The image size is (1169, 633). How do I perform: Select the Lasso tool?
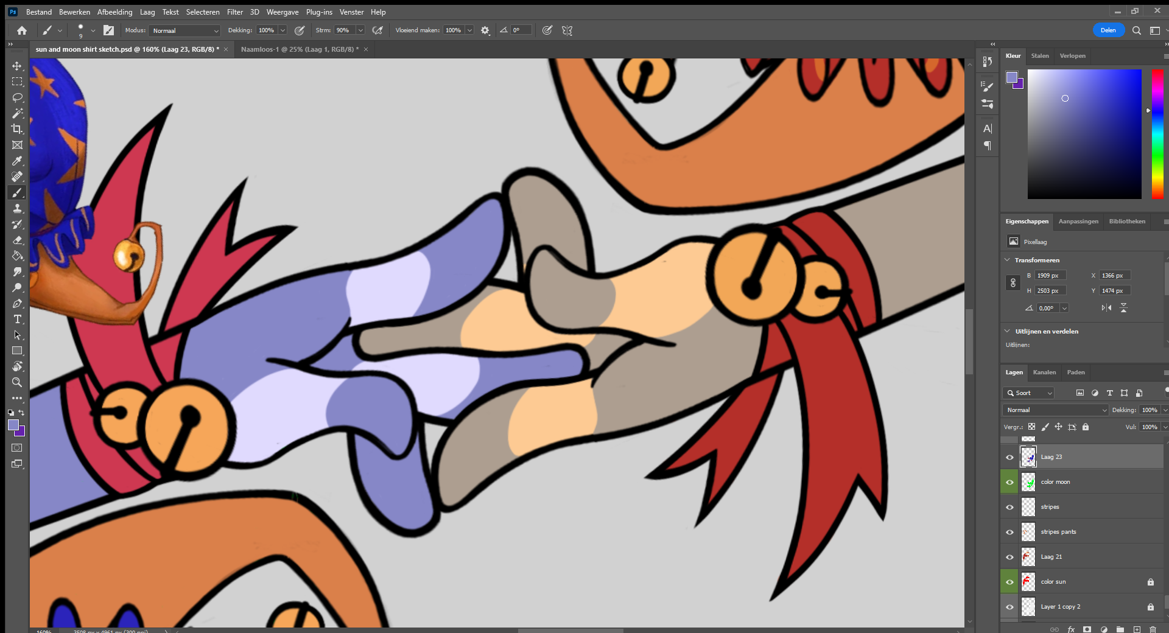click(x=17, y=97)
